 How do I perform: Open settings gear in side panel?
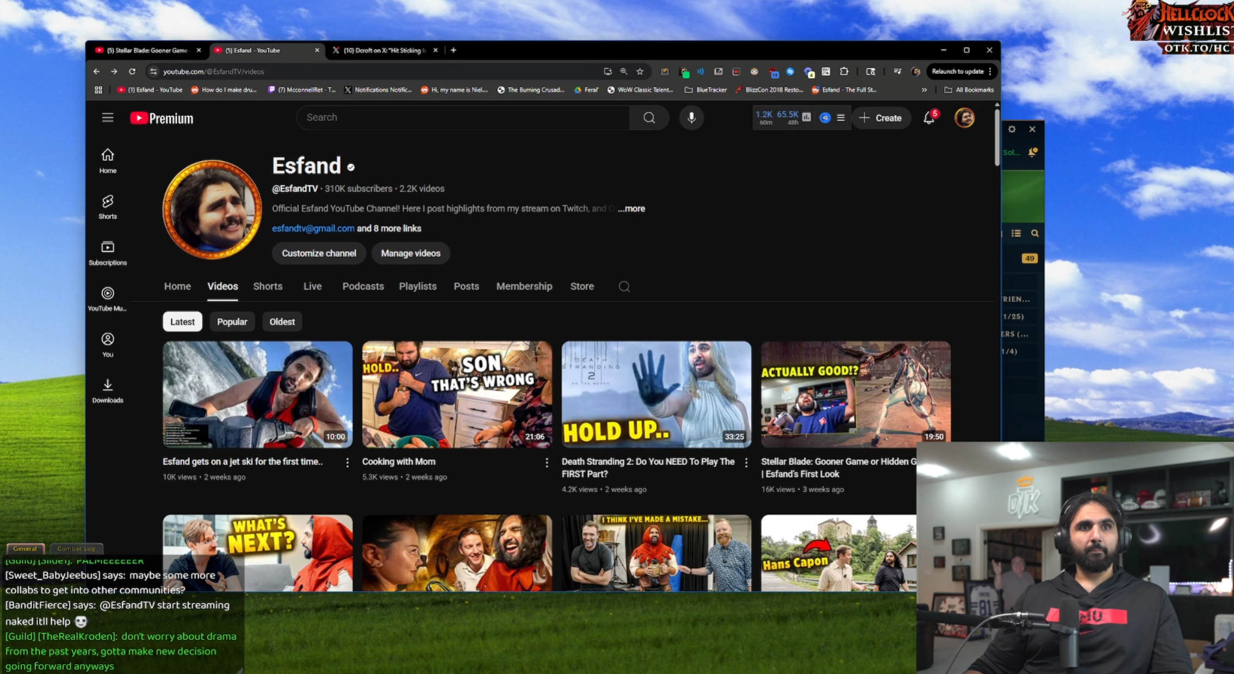coord(1012,129)
